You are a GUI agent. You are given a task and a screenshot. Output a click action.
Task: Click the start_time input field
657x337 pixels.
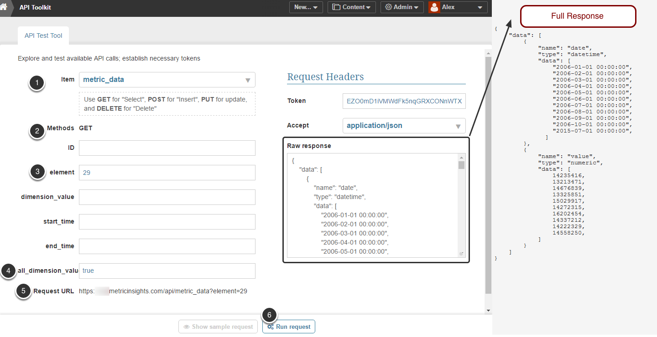(167, 222)
